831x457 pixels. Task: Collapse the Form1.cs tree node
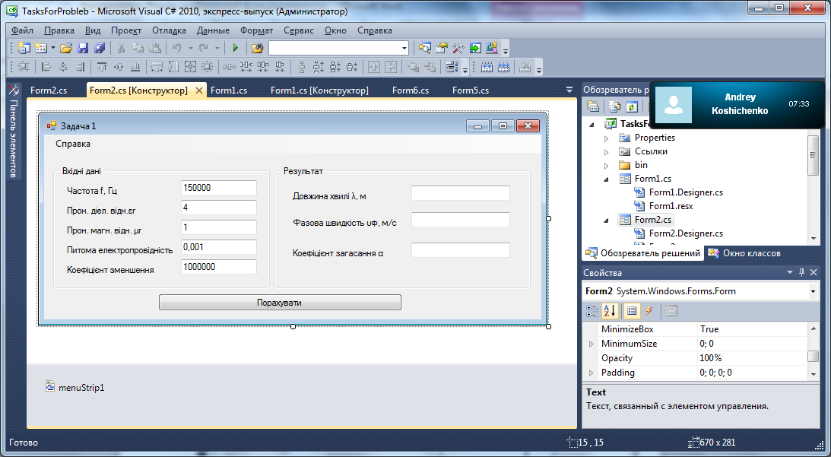pos(606,179)
